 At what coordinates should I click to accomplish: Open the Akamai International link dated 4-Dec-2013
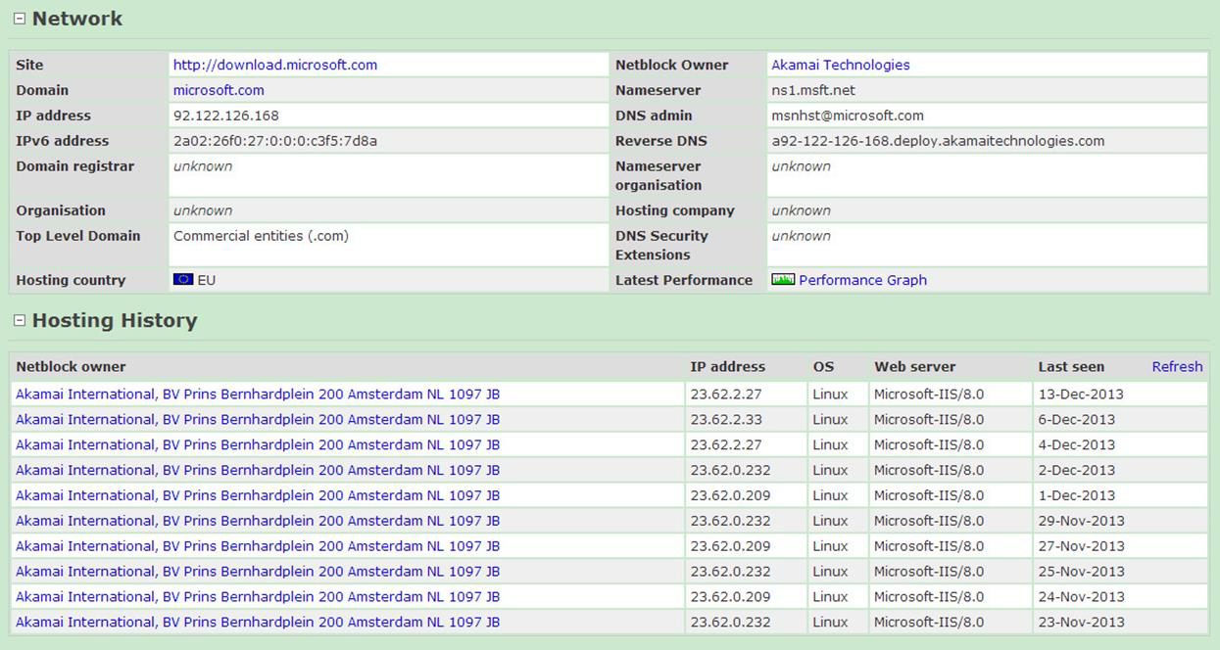click(258, 444)
